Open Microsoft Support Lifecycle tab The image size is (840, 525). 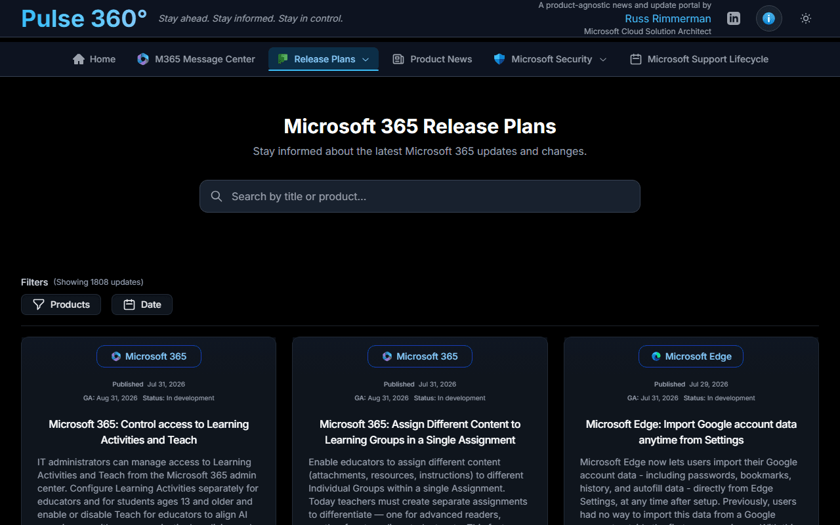[x=699, y=59]
